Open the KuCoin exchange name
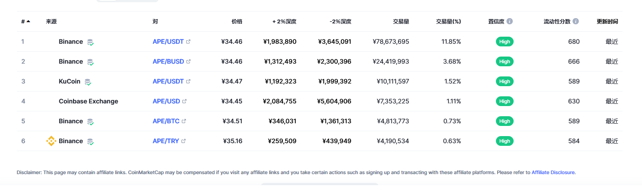This screenshot has width=642, height=190. click(70, 81)
